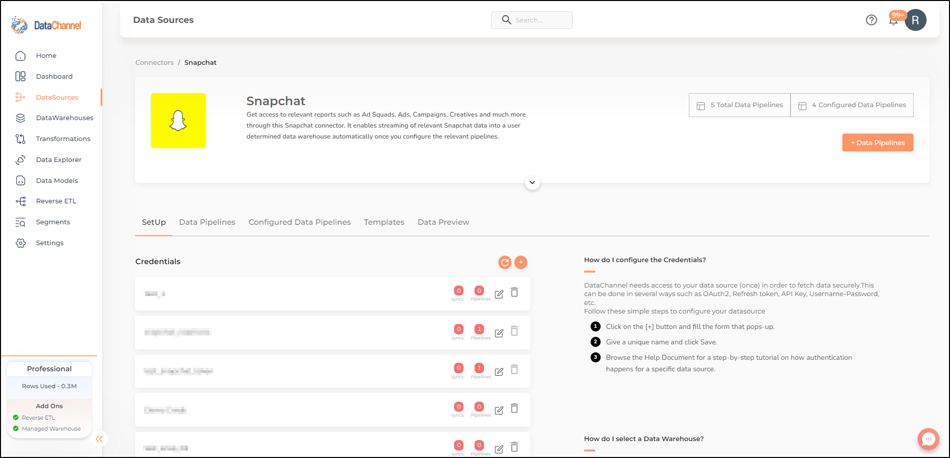950x458 pixels.
Task: Click the Snapchat breadcrumb text
Action: click(x=200, y=62)
